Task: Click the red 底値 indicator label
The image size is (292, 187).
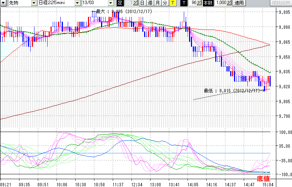Action: click(x=262, y=179)
